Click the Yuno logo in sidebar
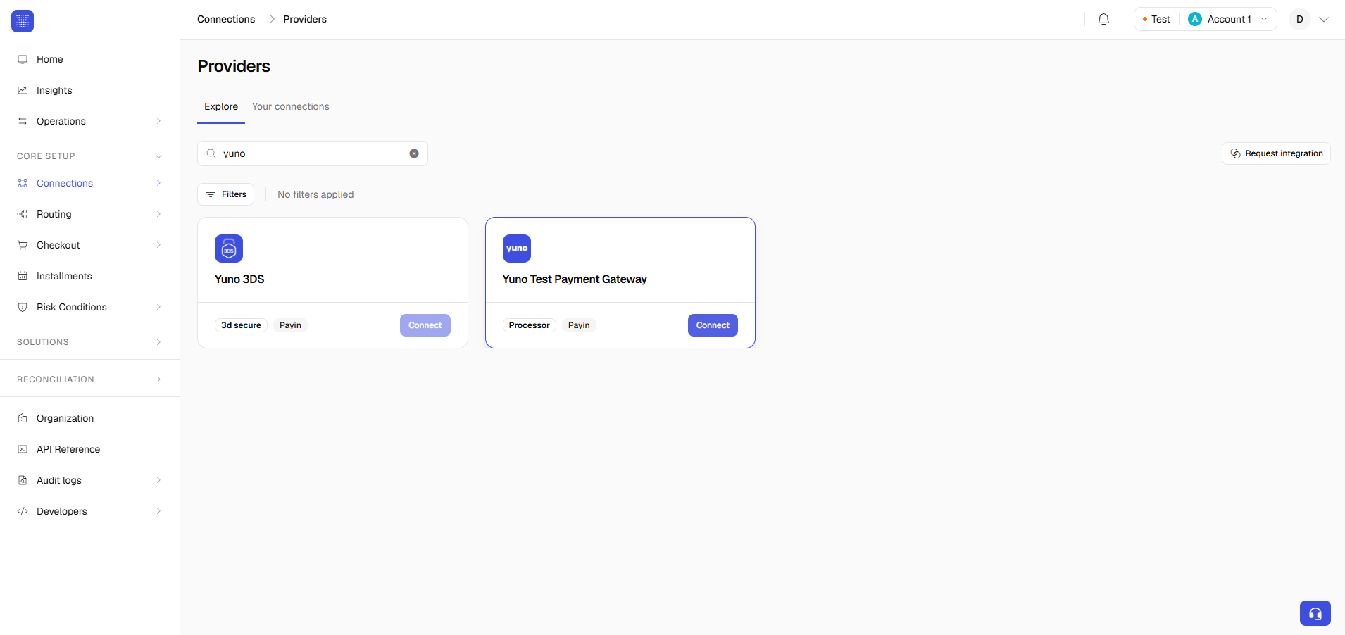1345x635 pixels. (x=23, y=21)
